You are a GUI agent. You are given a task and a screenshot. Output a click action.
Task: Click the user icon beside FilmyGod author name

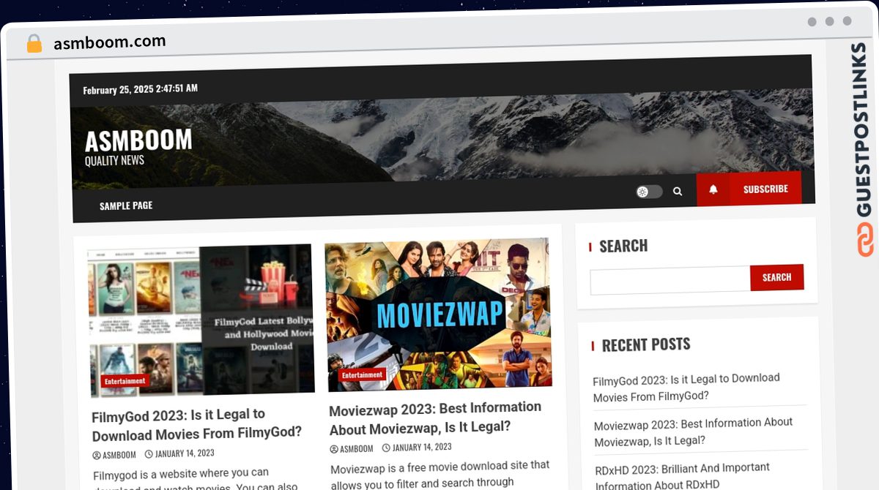[97, 456]
